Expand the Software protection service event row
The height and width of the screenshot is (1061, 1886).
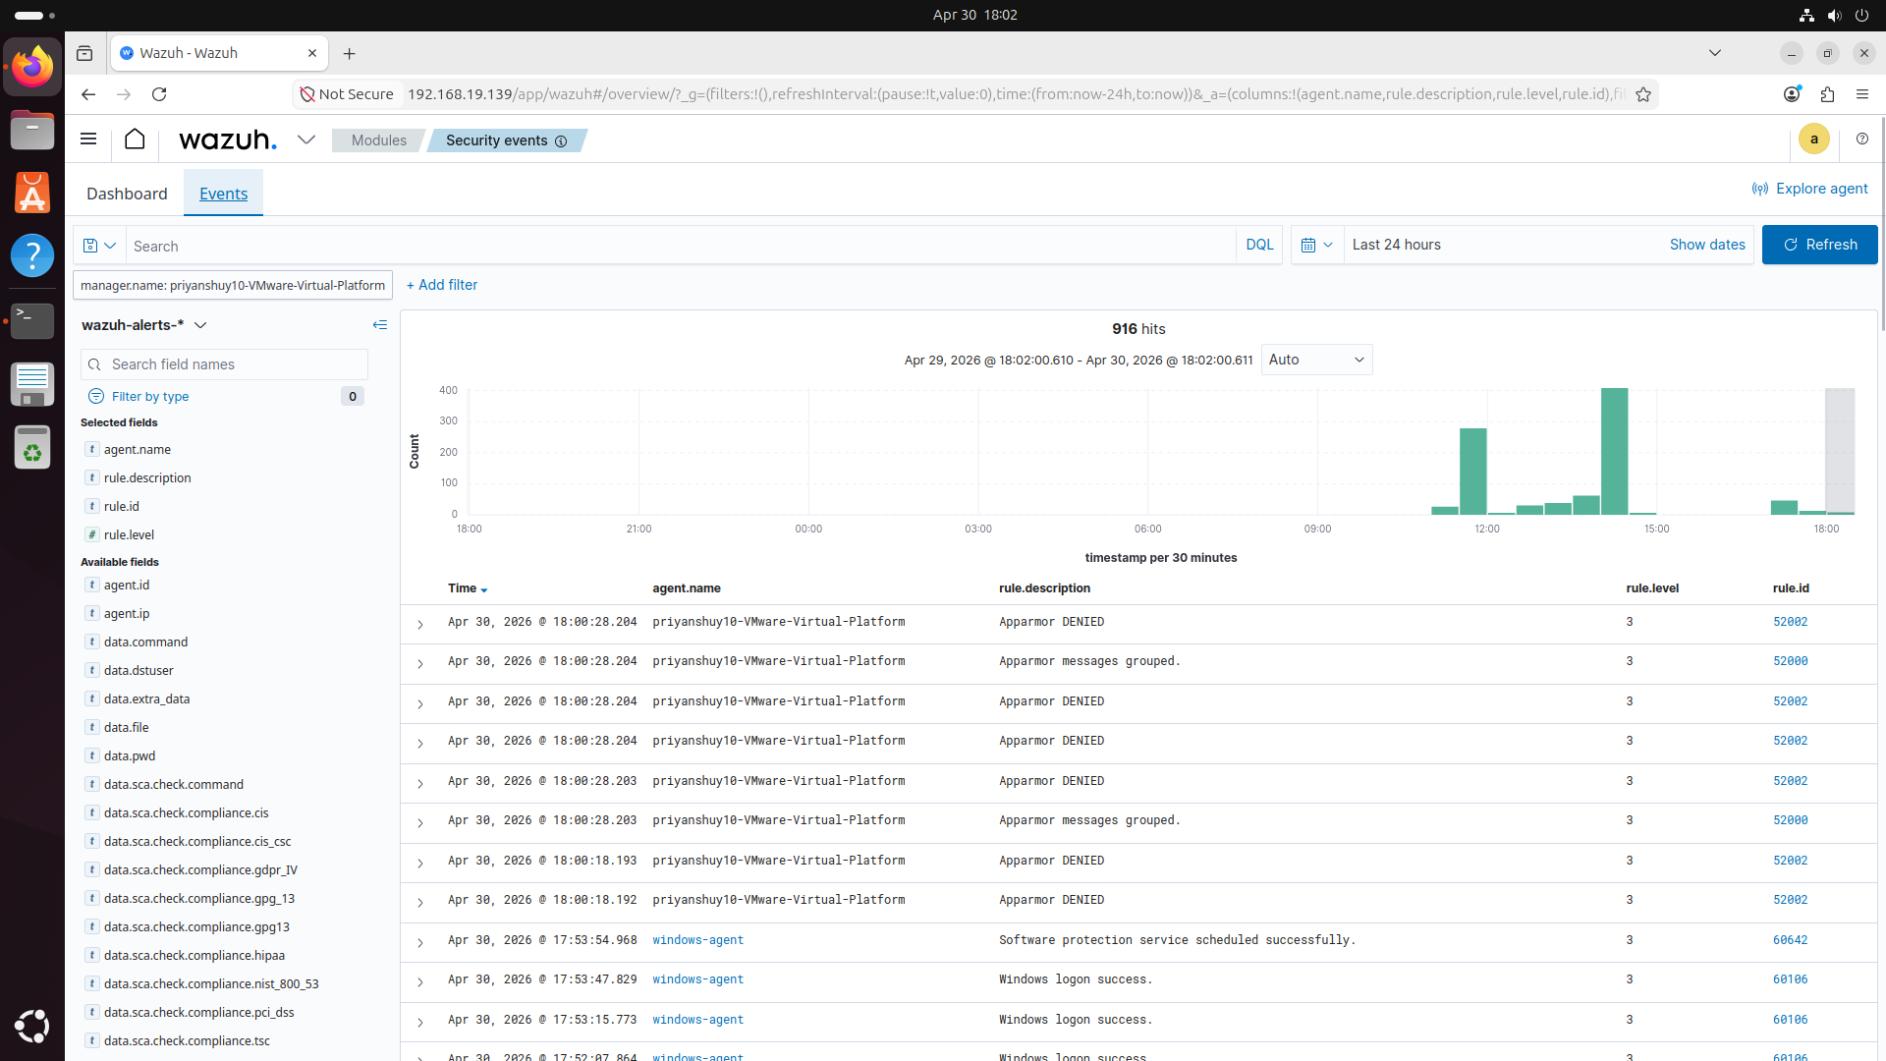[x=420, y=942]
